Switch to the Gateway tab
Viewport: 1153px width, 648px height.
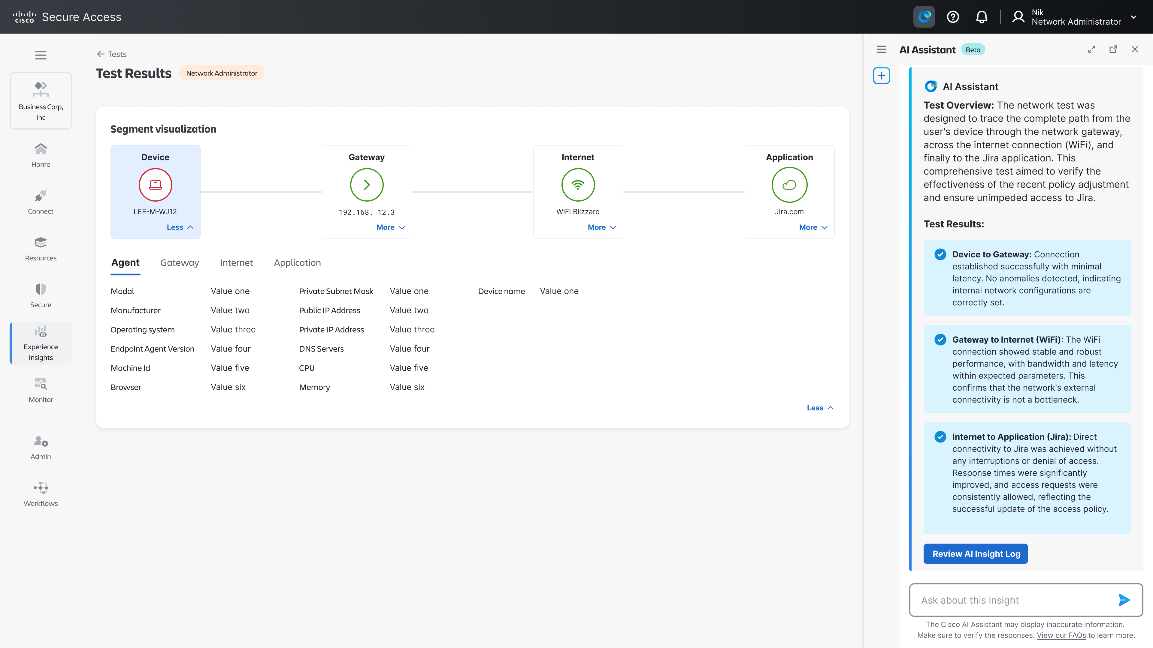point(180,263)
